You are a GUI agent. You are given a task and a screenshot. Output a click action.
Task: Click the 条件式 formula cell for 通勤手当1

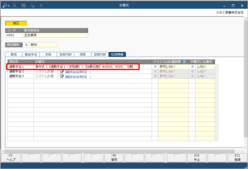(x=93, y=67)
